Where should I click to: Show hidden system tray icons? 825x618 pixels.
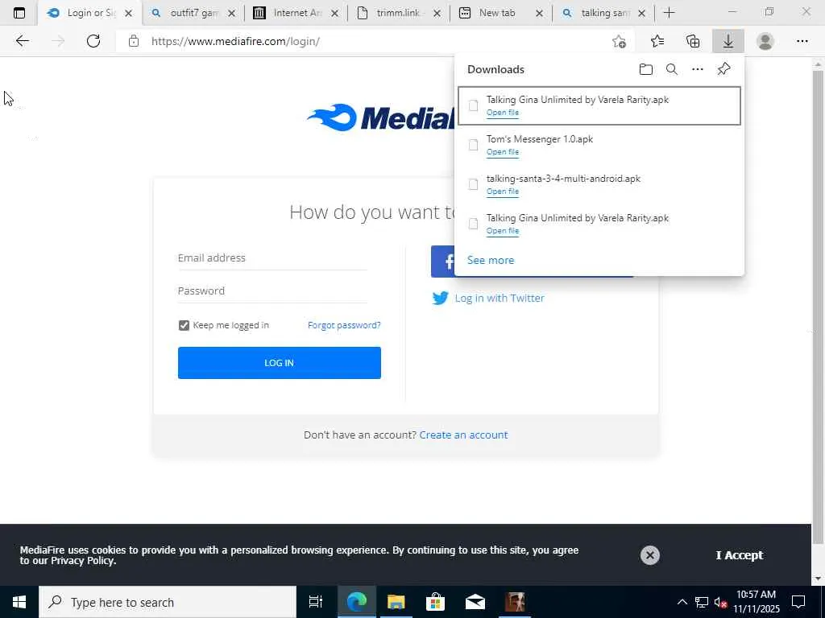tap(682, 602)
